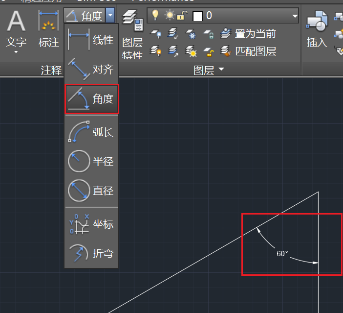Click the 置为当前 button
Image resolution: width=343 pixels, height=313 pixels.
point(248,34)
